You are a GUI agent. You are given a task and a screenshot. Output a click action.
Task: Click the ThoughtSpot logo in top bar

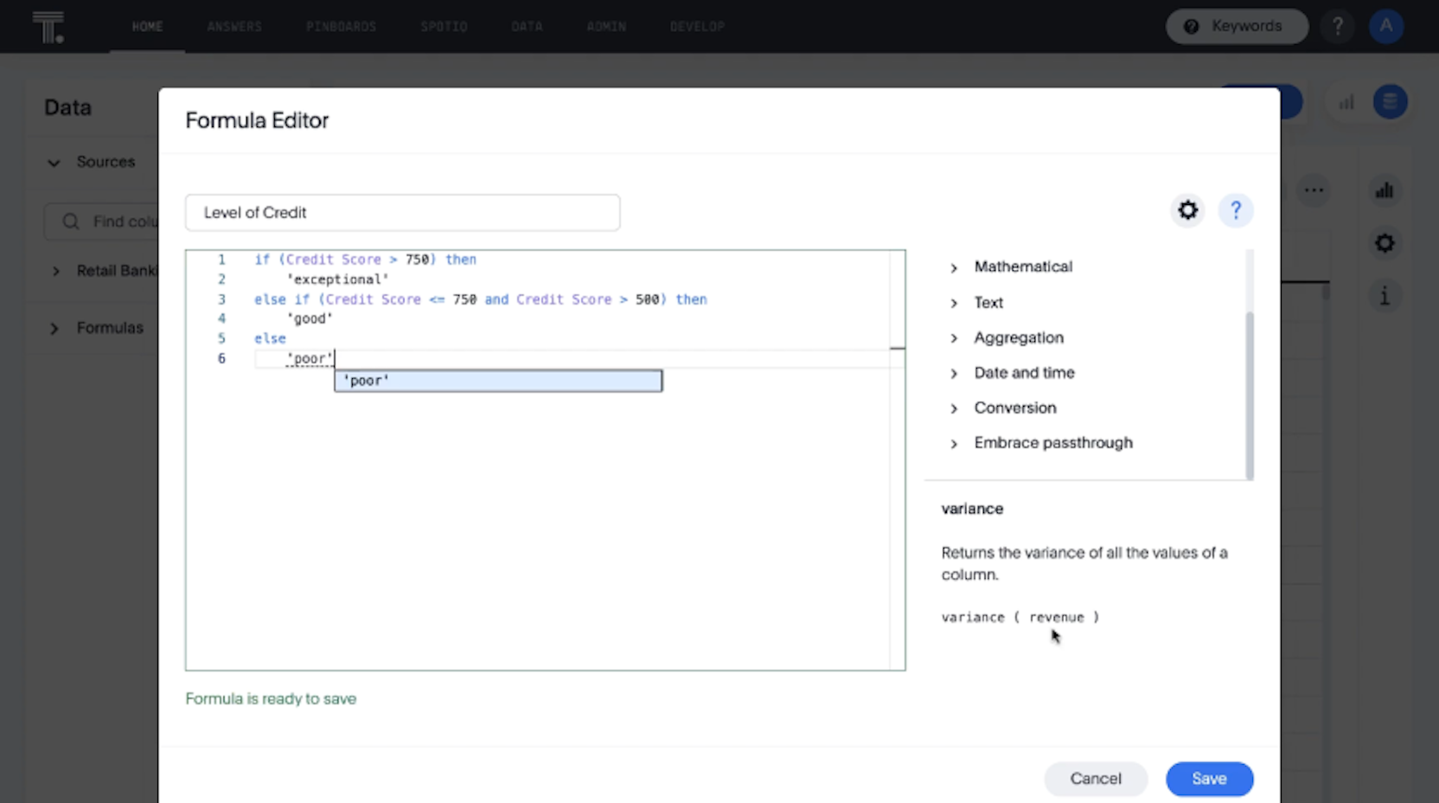pos(48,27)
